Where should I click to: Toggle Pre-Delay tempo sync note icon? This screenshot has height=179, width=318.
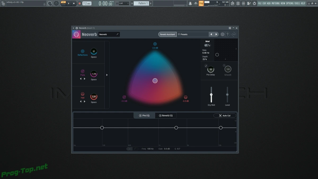[x=206, y=66]
